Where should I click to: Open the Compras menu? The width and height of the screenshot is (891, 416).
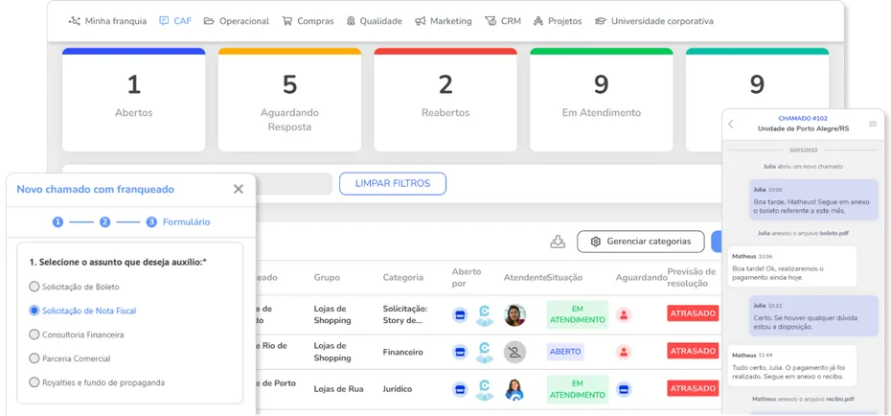point(308,21)
